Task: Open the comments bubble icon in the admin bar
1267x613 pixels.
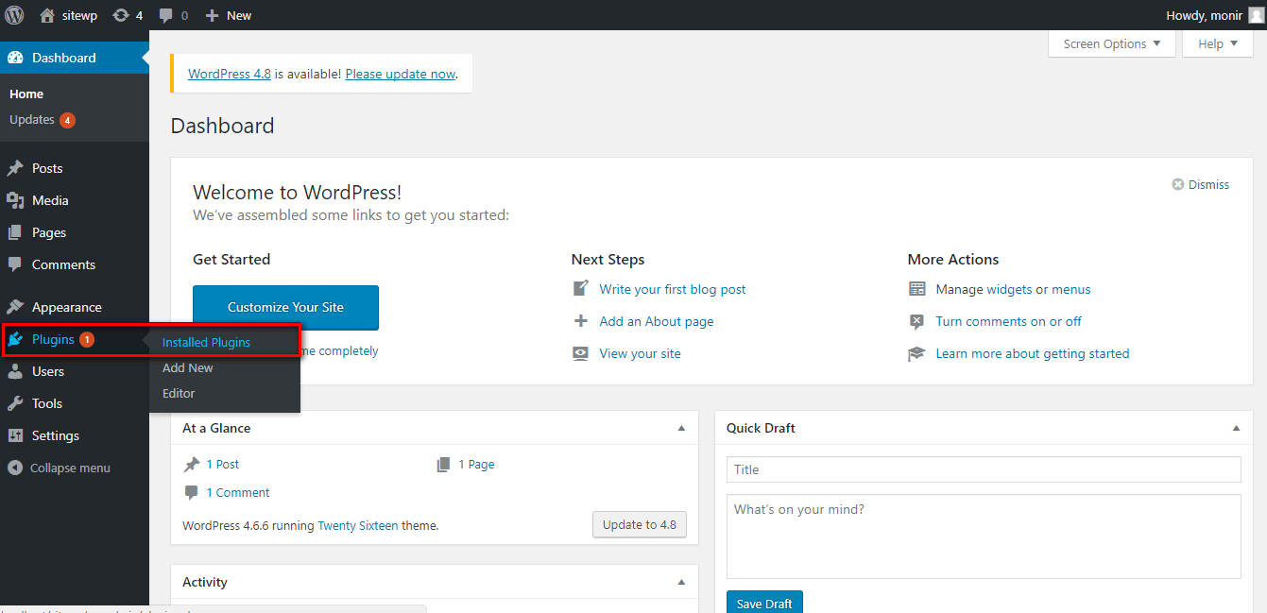Action: point(166,16)
